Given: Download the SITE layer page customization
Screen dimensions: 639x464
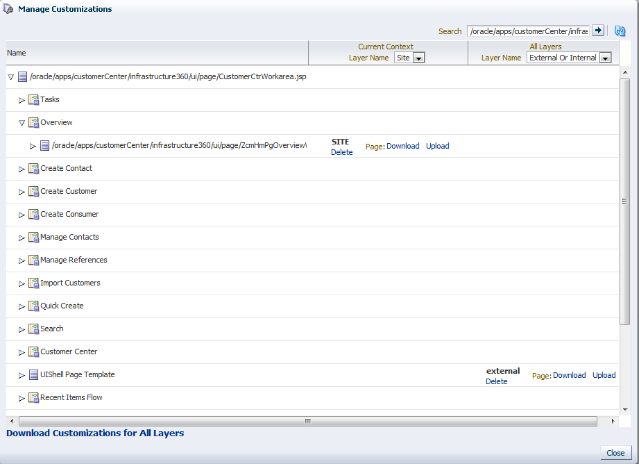Looking at the screenshot, I should point(402,146).
